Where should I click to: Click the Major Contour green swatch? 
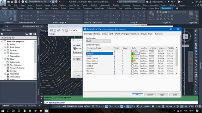pos(132,58)
